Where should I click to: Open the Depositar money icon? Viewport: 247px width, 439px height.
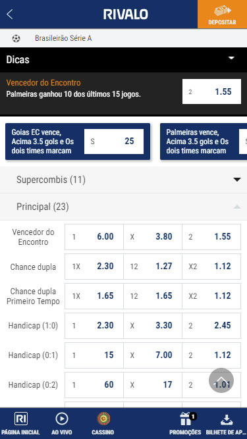(x=223, y=11)
